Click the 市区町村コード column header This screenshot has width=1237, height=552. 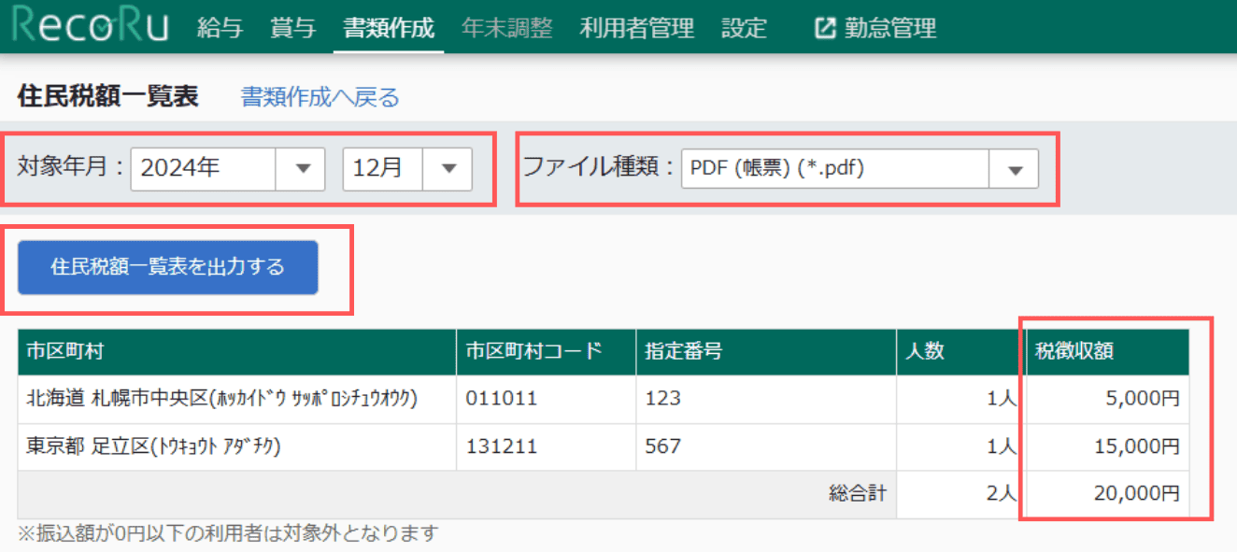(546, 352)
